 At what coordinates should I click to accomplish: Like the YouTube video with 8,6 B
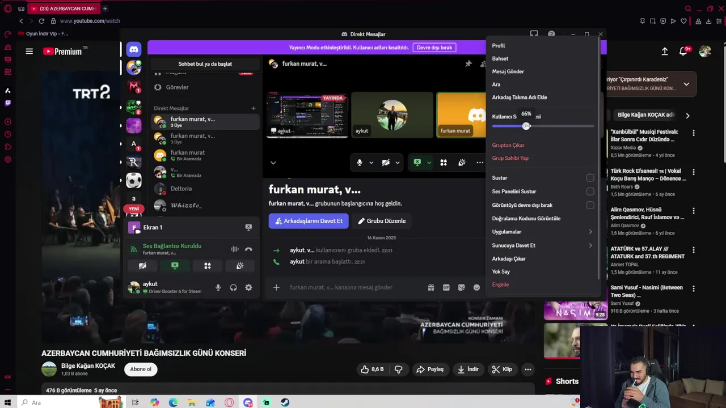372,369
